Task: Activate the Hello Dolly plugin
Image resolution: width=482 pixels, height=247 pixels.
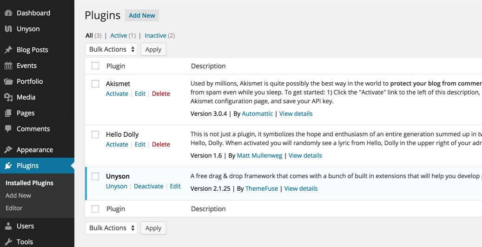Action: [117, 145]
